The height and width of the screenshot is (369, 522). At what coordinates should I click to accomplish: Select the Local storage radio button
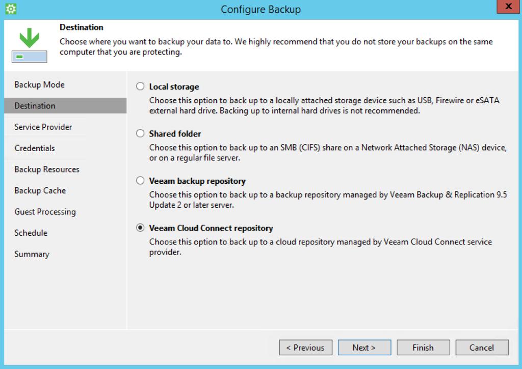pos(140,87)
